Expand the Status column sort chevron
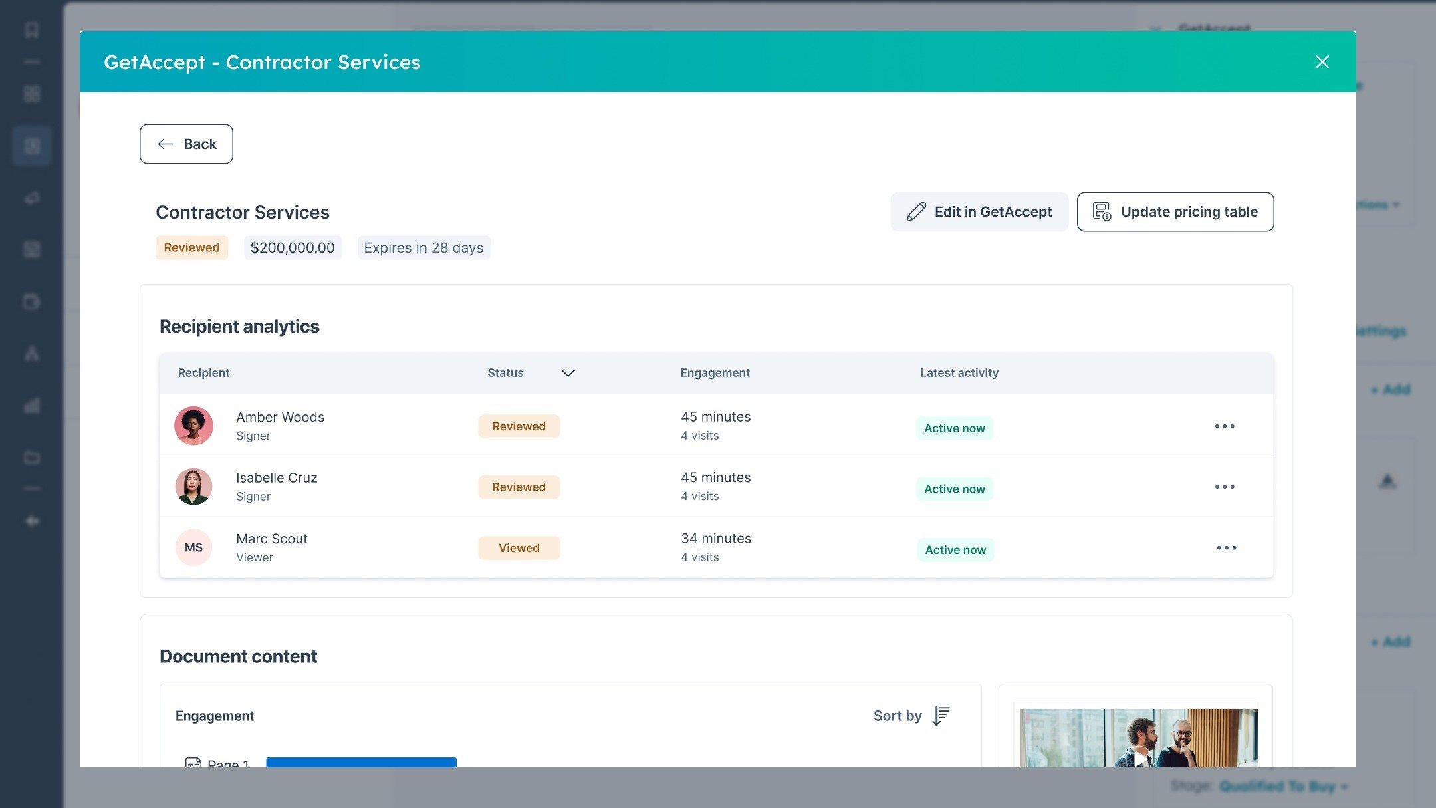 click(x=568, y=373)
